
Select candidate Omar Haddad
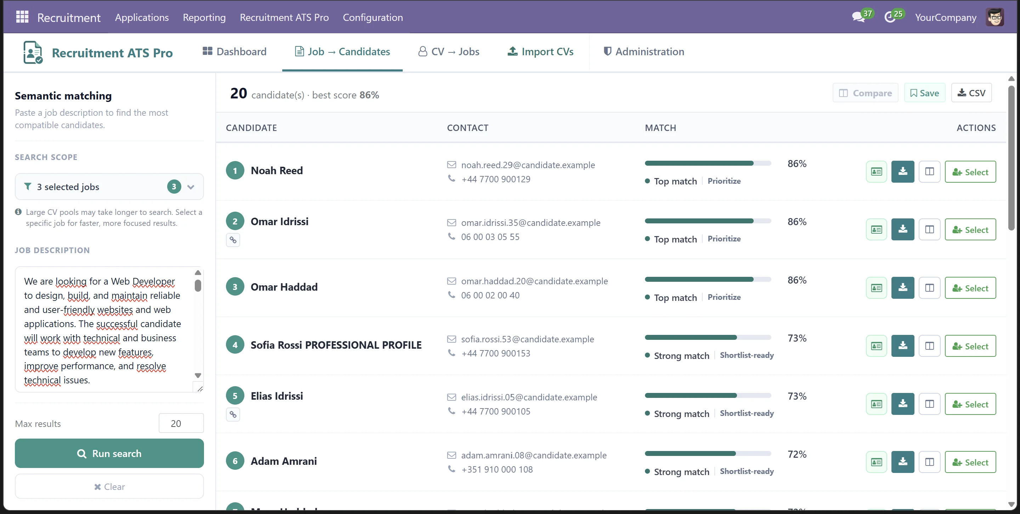point(970,288)
